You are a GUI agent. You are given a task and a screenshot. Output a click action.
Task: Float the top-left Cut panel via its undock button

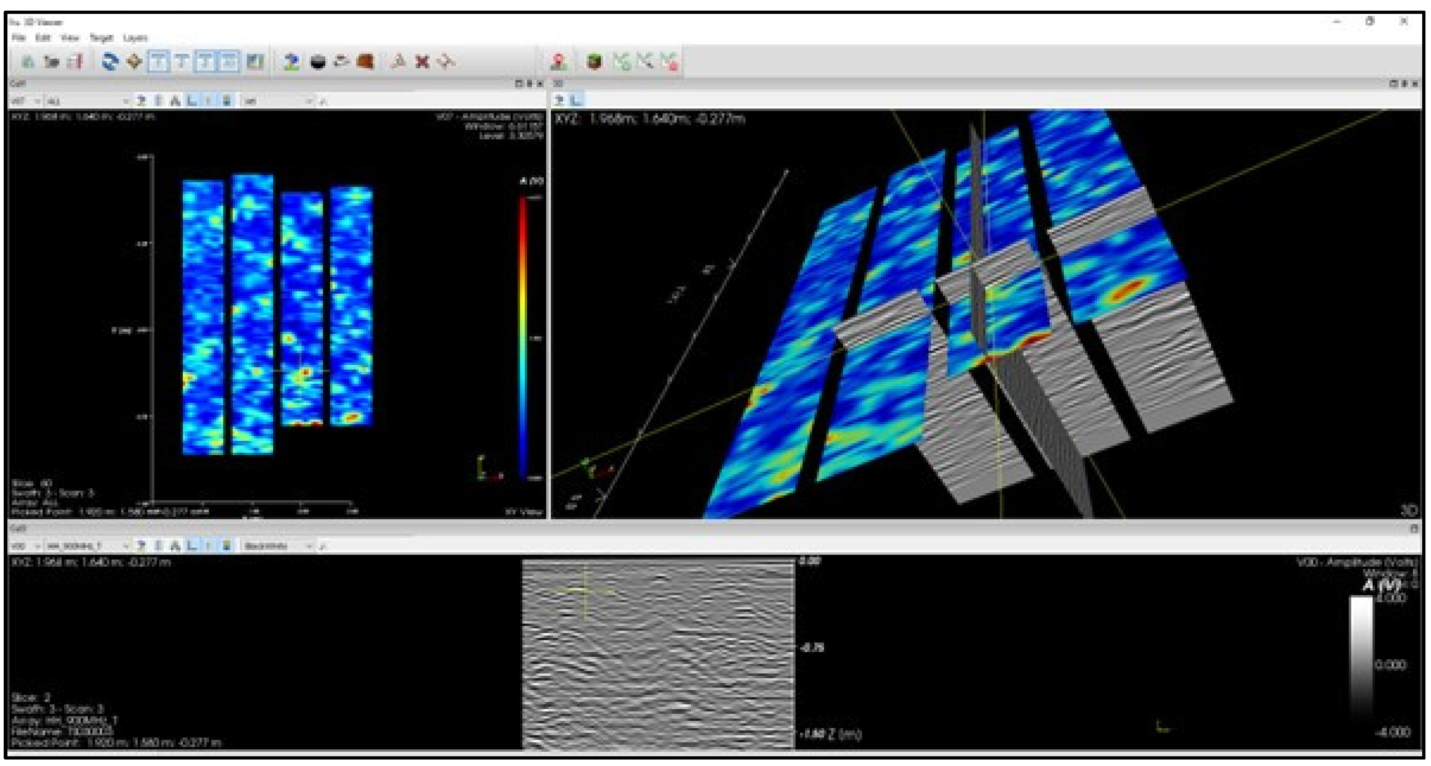click(x=519, y=84)
